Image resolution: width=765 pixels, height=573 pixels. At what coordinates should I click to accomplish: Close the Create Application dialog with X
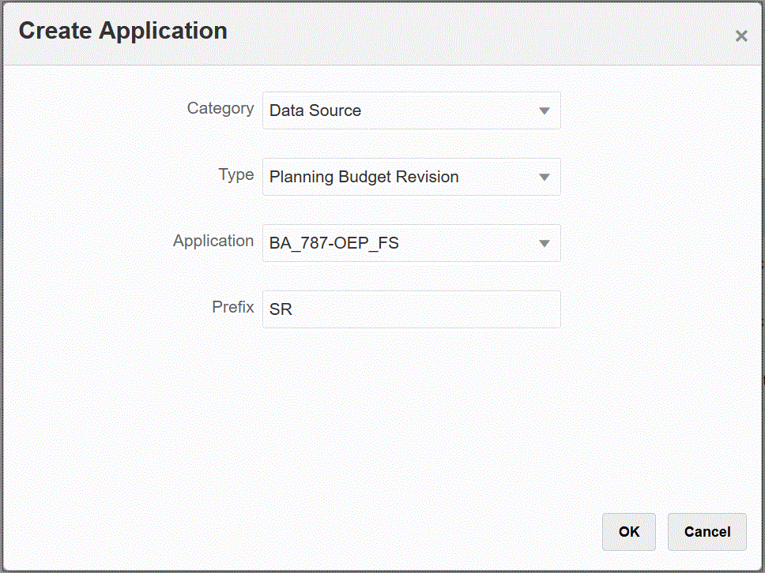(x=741, y=36)
